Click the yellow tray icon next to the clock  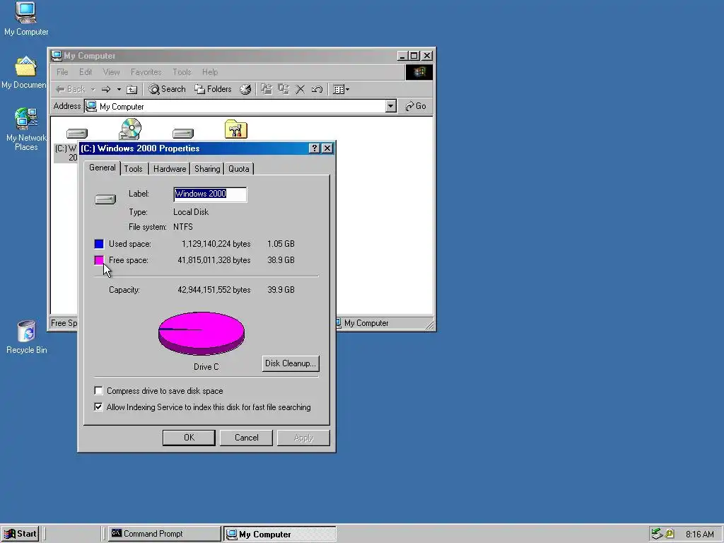click(x=670, y=534)
